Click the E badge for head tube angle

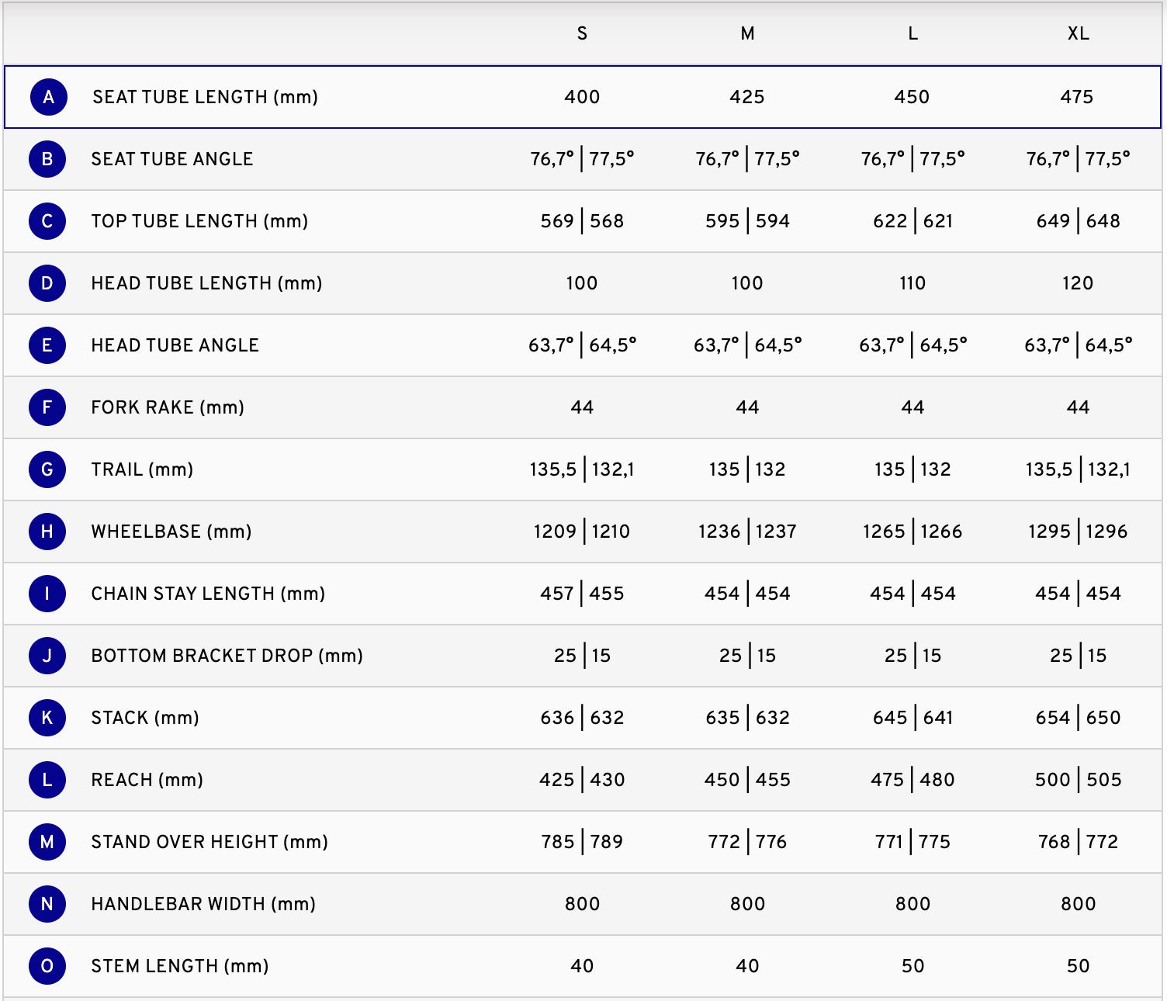pyautogui.click(x=47, y=345)
